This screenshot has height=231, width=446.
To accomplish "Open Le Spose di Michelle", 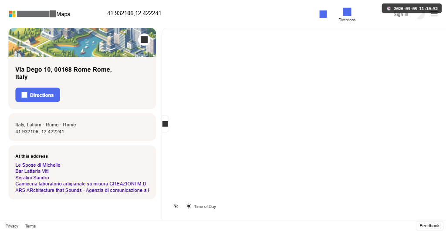I will 38,165.
